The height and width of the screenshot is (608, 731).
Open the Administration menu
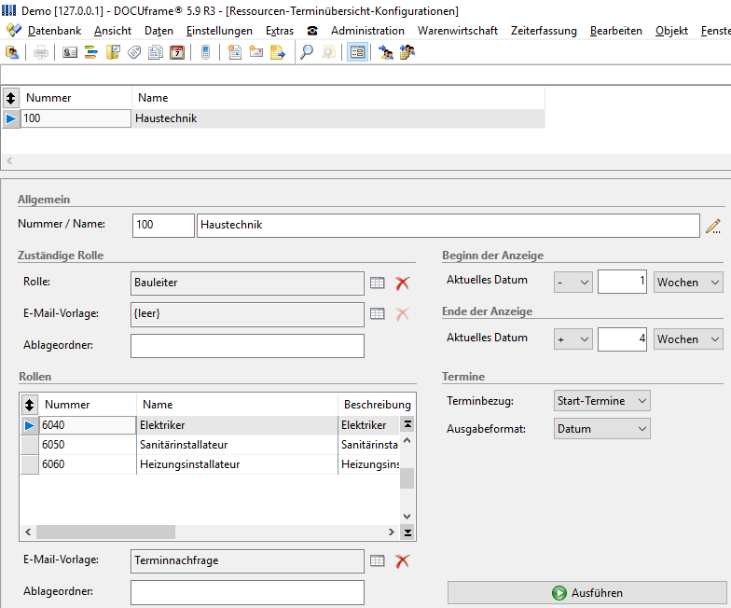367,31
